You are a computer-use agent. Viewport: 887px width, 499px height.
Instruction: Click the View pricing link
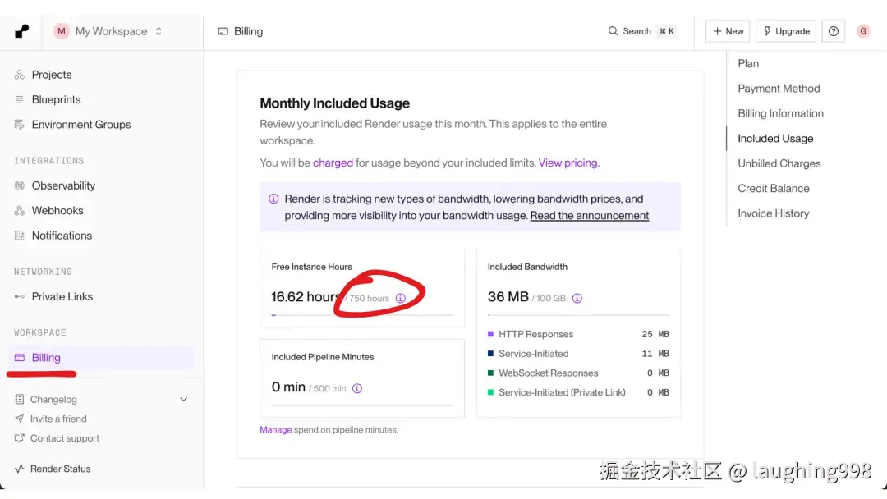tap(568, 163)
